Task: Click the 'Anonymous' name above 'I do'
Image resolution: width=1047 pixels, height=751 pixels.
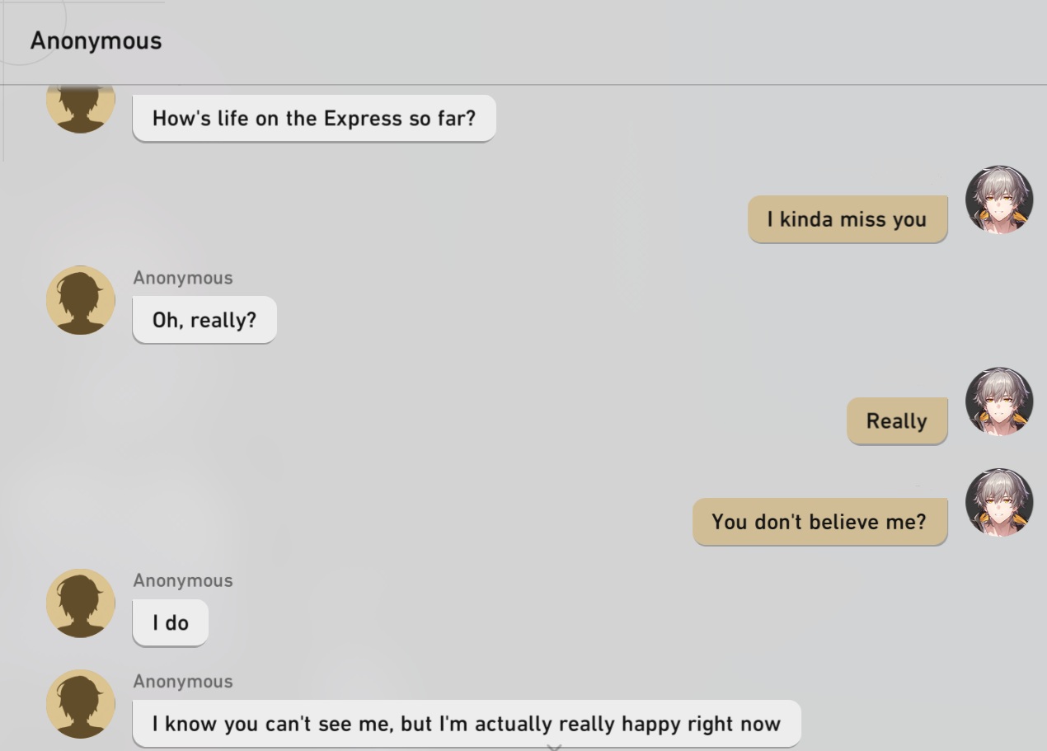Action: click(183, 580)
